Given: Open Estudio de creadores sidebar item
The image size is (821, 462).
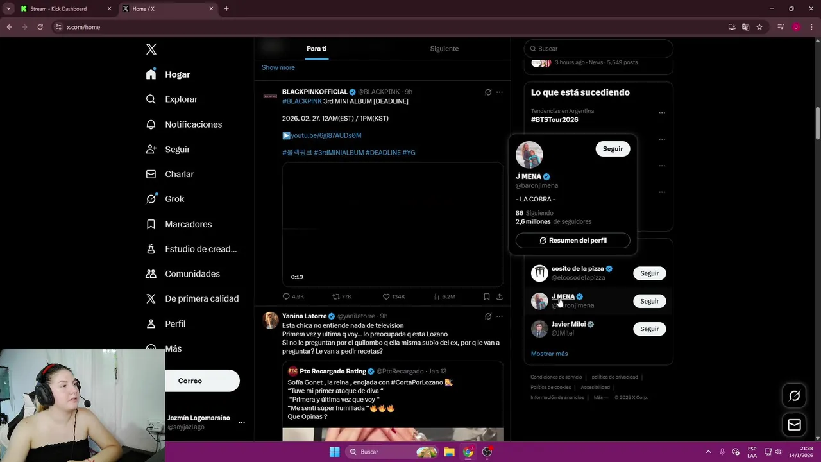Looking at the screenshot, I should (192, 249).
